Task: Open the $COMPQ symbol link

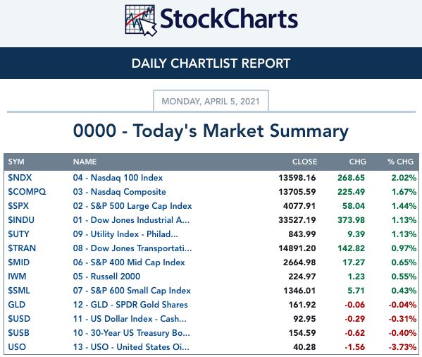Action: pyautogui.click(x=27, y=192)
